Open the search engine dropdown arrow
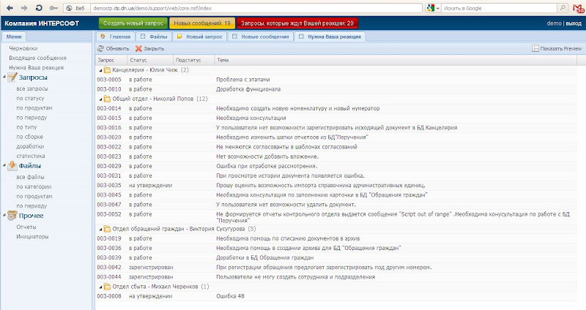 437,8
